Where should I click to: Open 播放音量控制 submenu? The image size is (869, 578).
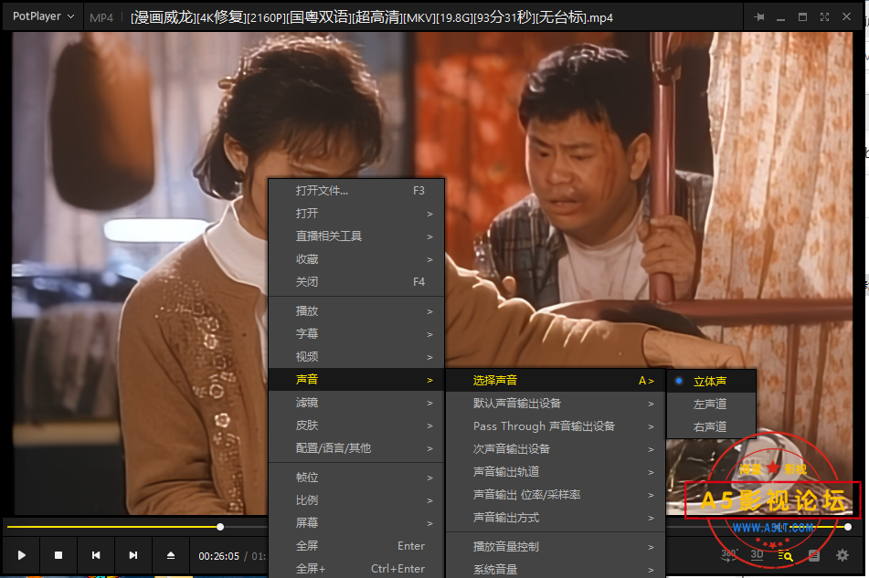(x=556, y=547)
